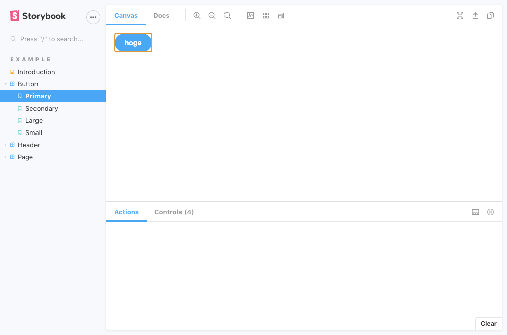
Task: Switch to the Canvas tab
Action: [x=126, y=16]
